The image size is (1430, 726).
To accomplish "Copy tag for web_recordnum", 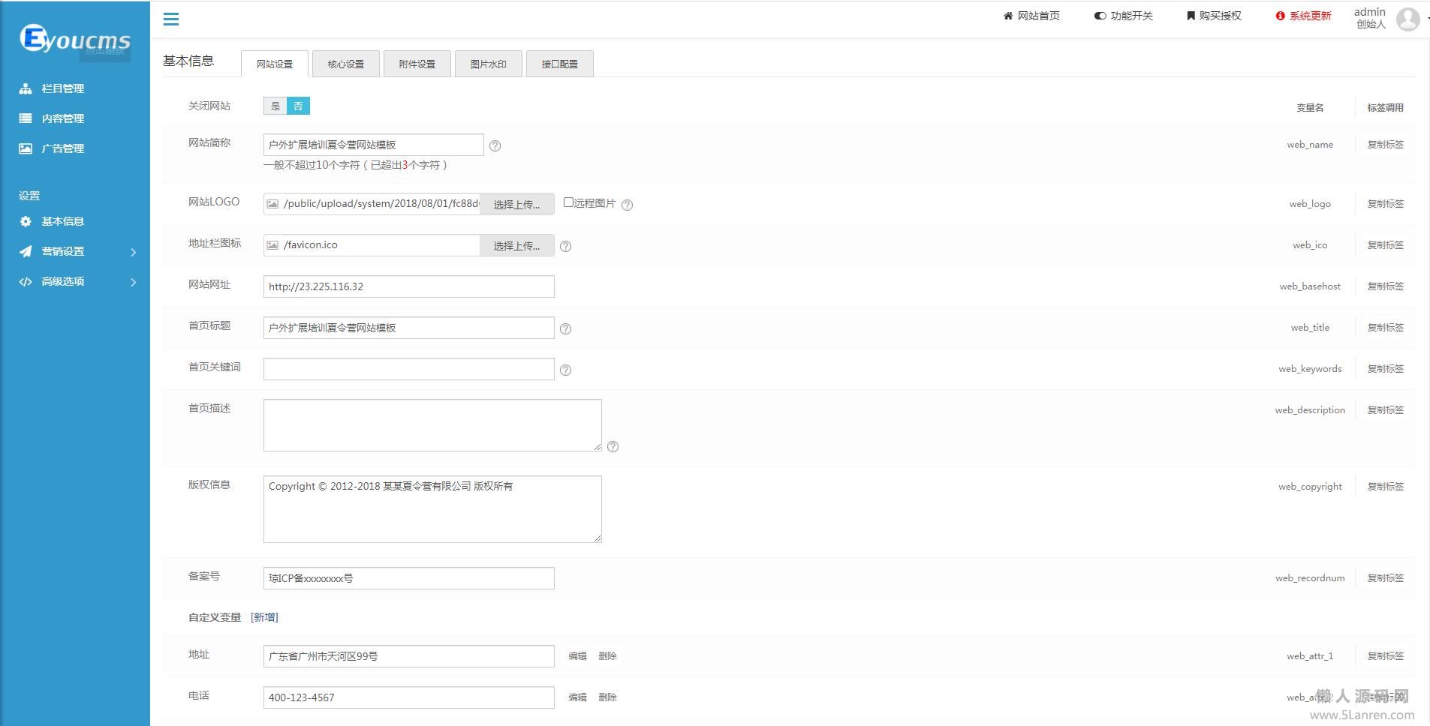I will pos(1385,578).
